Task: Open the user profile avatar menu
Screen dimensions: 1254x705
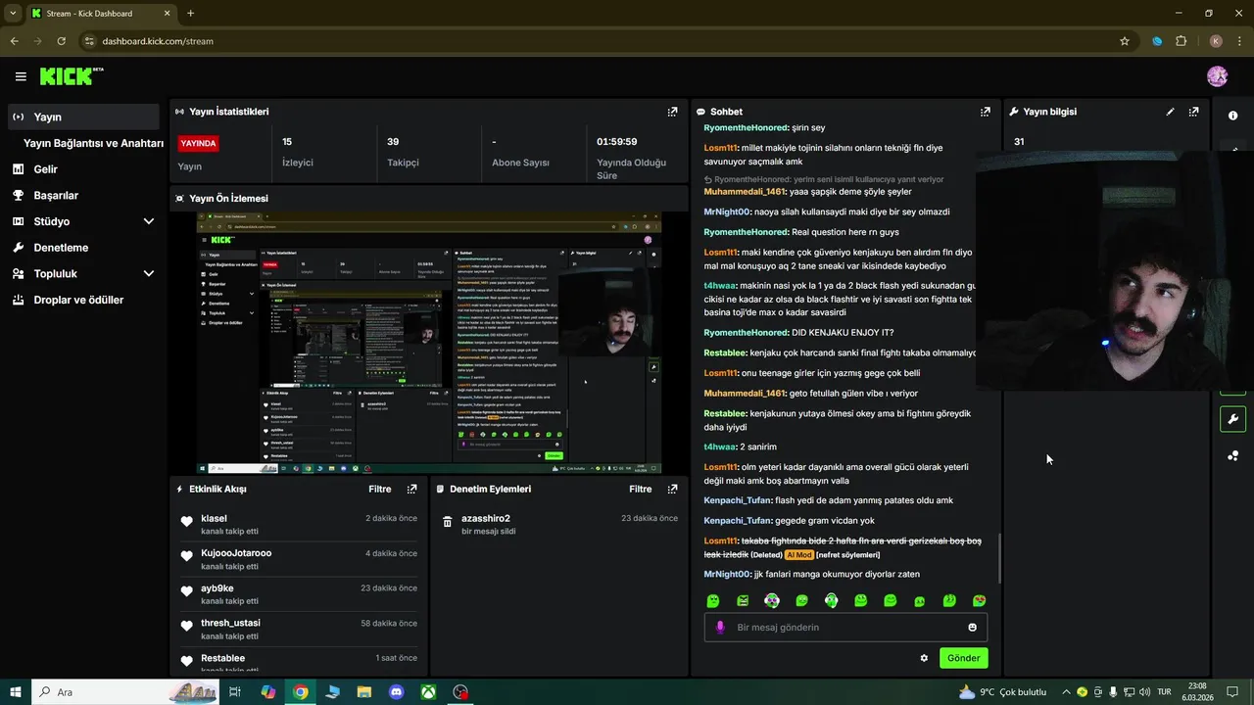Action: click(x=1217, y=76)
